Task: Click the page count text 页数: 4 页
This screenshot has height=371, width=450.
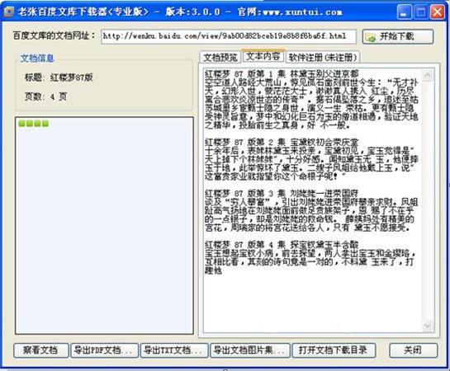Action: [45, 96]
